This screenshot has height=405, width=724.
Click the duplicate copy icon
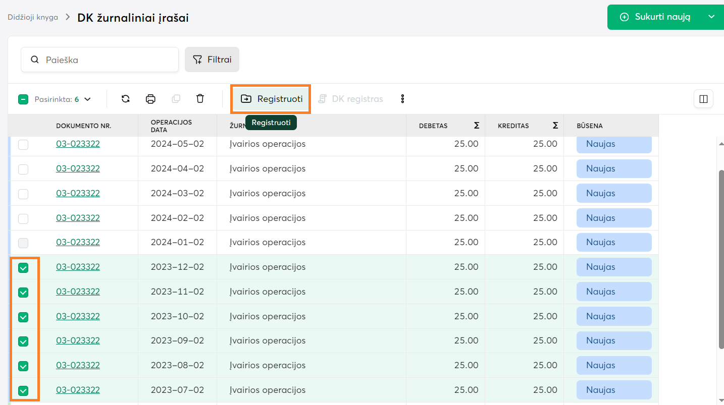click(176, 99)
